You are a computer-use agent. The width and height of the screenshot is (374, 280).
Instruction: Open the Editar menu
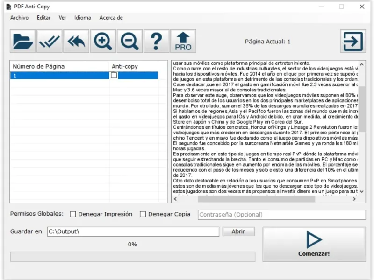(43, 18)
